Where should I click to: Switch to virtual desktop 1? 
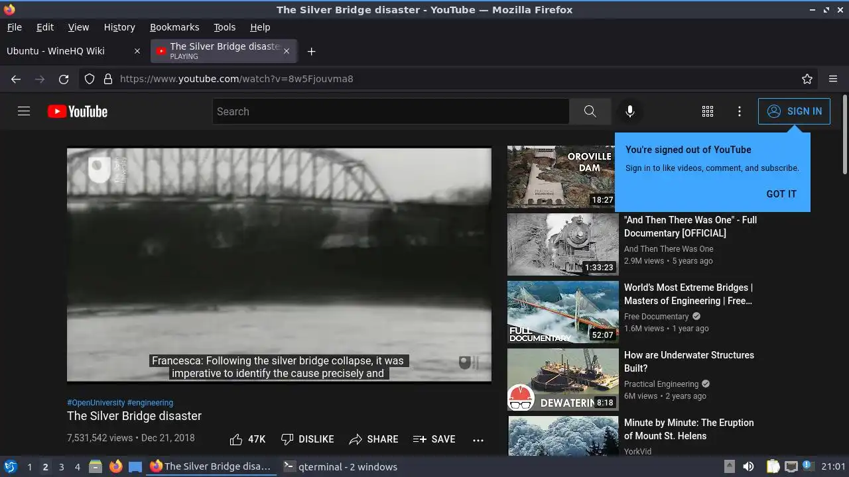tap(29, 467)
